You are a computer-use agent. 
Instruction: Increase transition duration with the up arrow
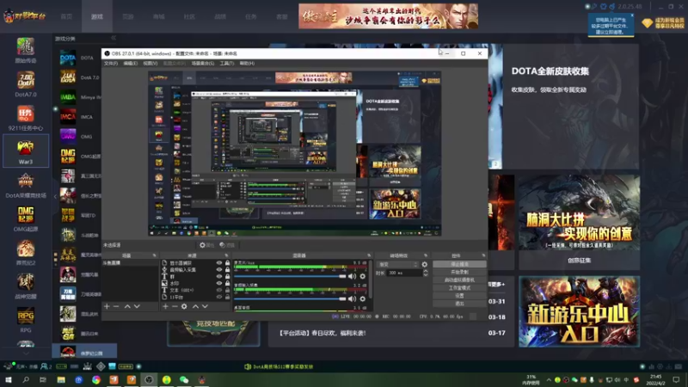(425, 271)
